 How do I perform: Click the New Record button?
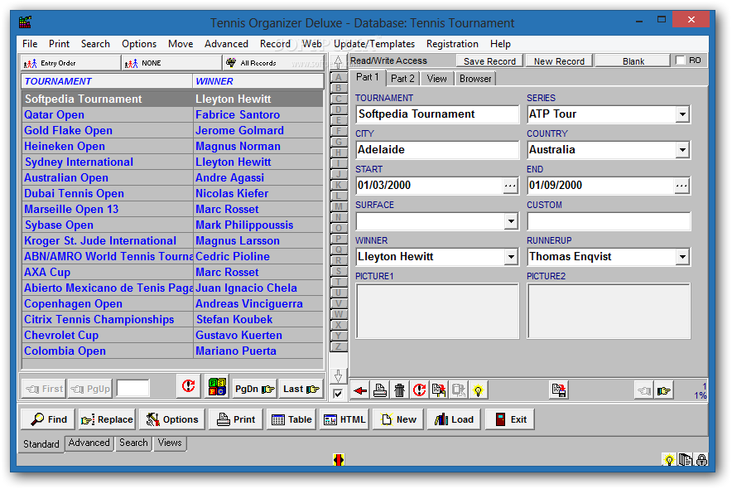click(x=559, y=61)
